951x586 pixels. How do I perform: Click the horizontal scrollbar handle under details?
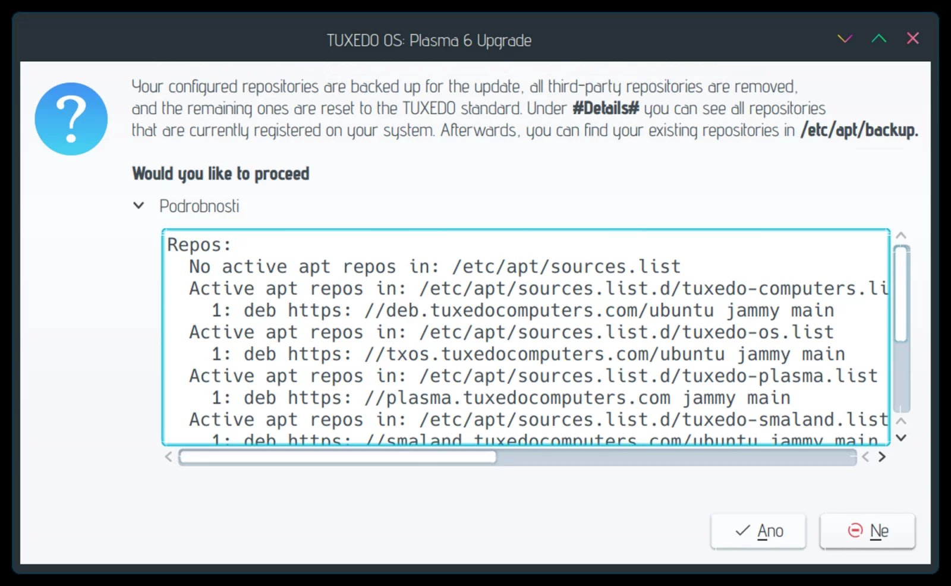point(338,456)
